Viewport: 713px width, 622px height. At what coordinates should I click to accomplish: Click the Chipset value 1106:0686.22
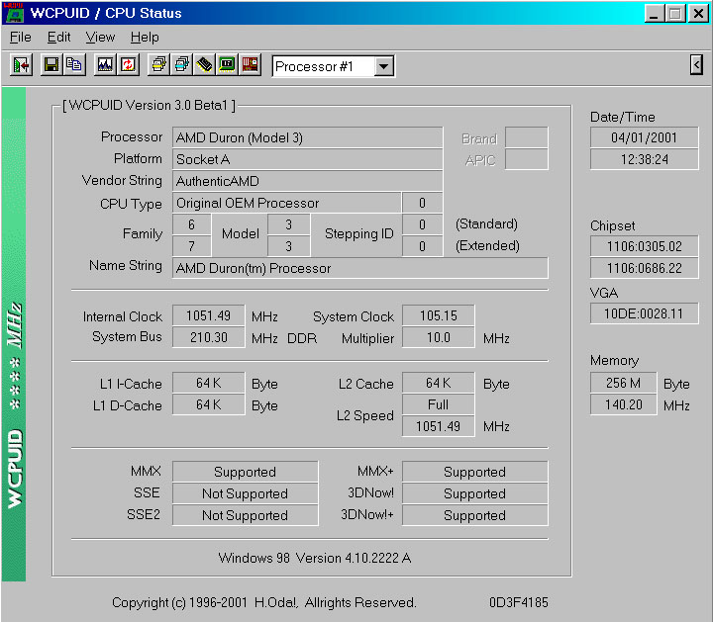644,268
